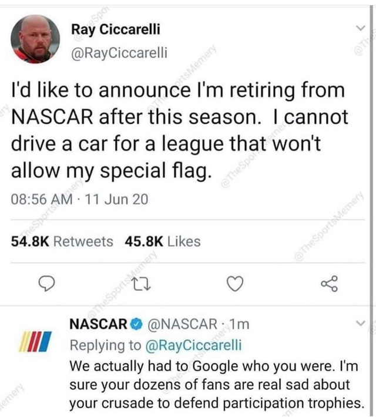
Task: Click the NASCAR account name in reply
Action: (x=98, y=324)
